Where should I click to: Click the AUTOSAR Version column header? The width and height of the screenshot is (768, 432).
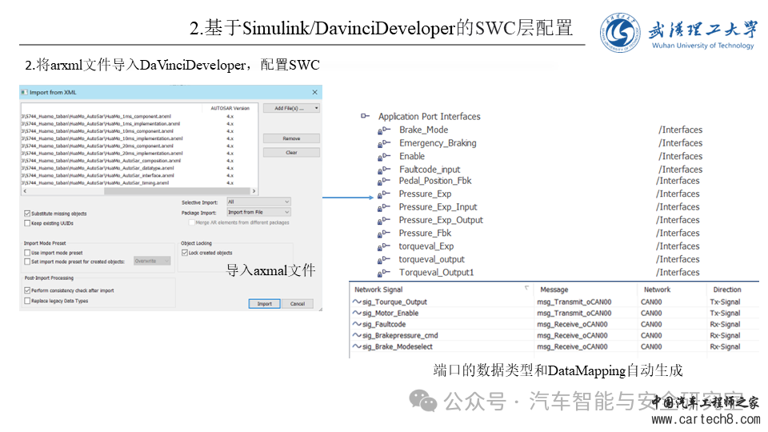pos(230,108)
